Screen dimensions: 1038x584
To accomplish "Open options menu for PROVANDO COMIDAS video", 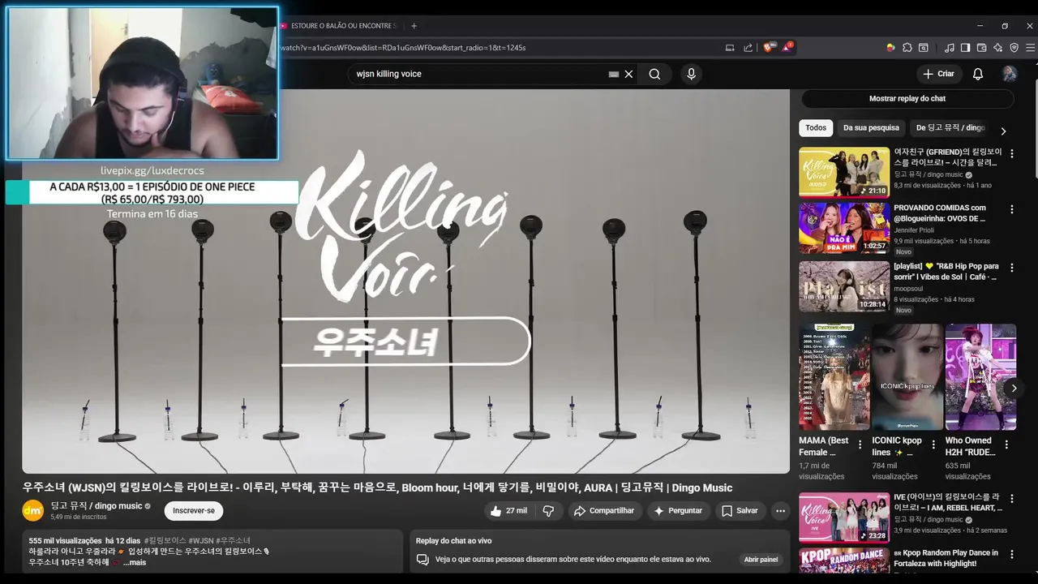I will click(x=1011, y=209).
